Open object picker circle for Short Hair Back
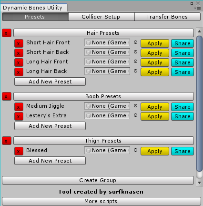203x206 pixels. [135, 52]
